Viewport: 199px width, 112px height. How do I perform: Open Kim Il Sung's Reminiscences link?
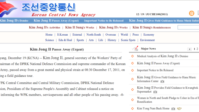pos(152,28)
